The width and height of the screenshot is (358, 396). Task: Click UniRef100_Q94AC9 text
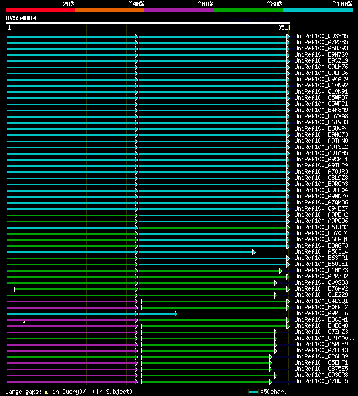(x=321, y=79)
